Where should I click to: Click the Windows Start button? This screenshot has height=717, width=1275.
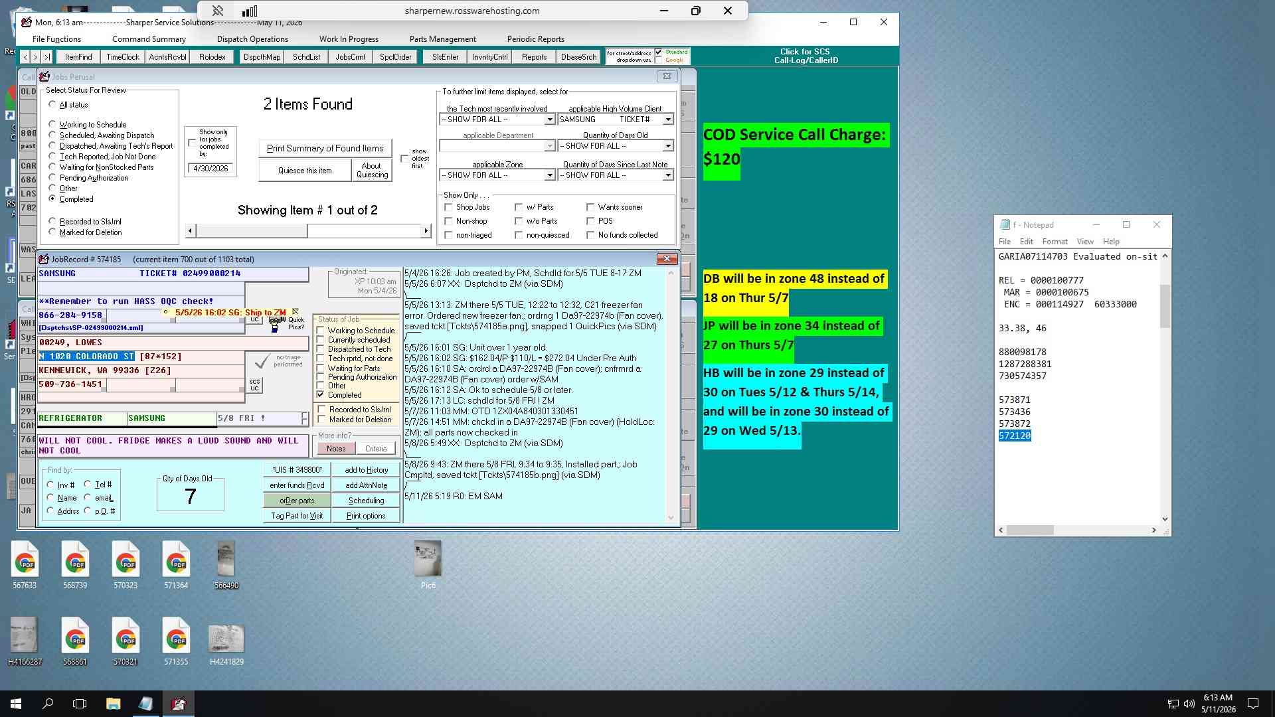(16, 704)
